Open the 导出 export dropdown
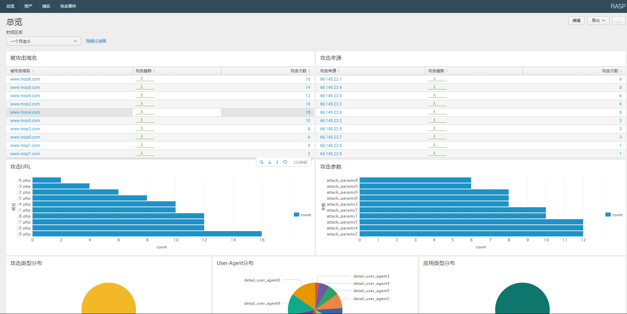Screen dimensions: 627x314 click(598, 20)
